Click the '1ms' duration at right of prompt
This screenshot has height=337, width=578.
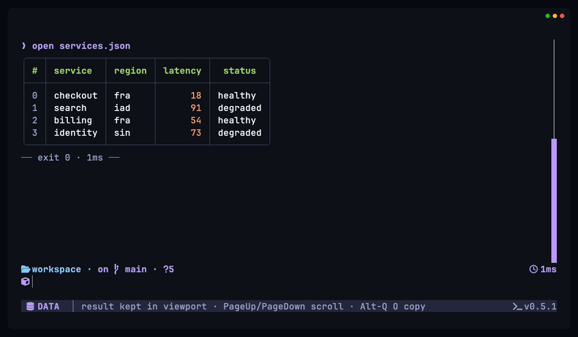[549, 269]
